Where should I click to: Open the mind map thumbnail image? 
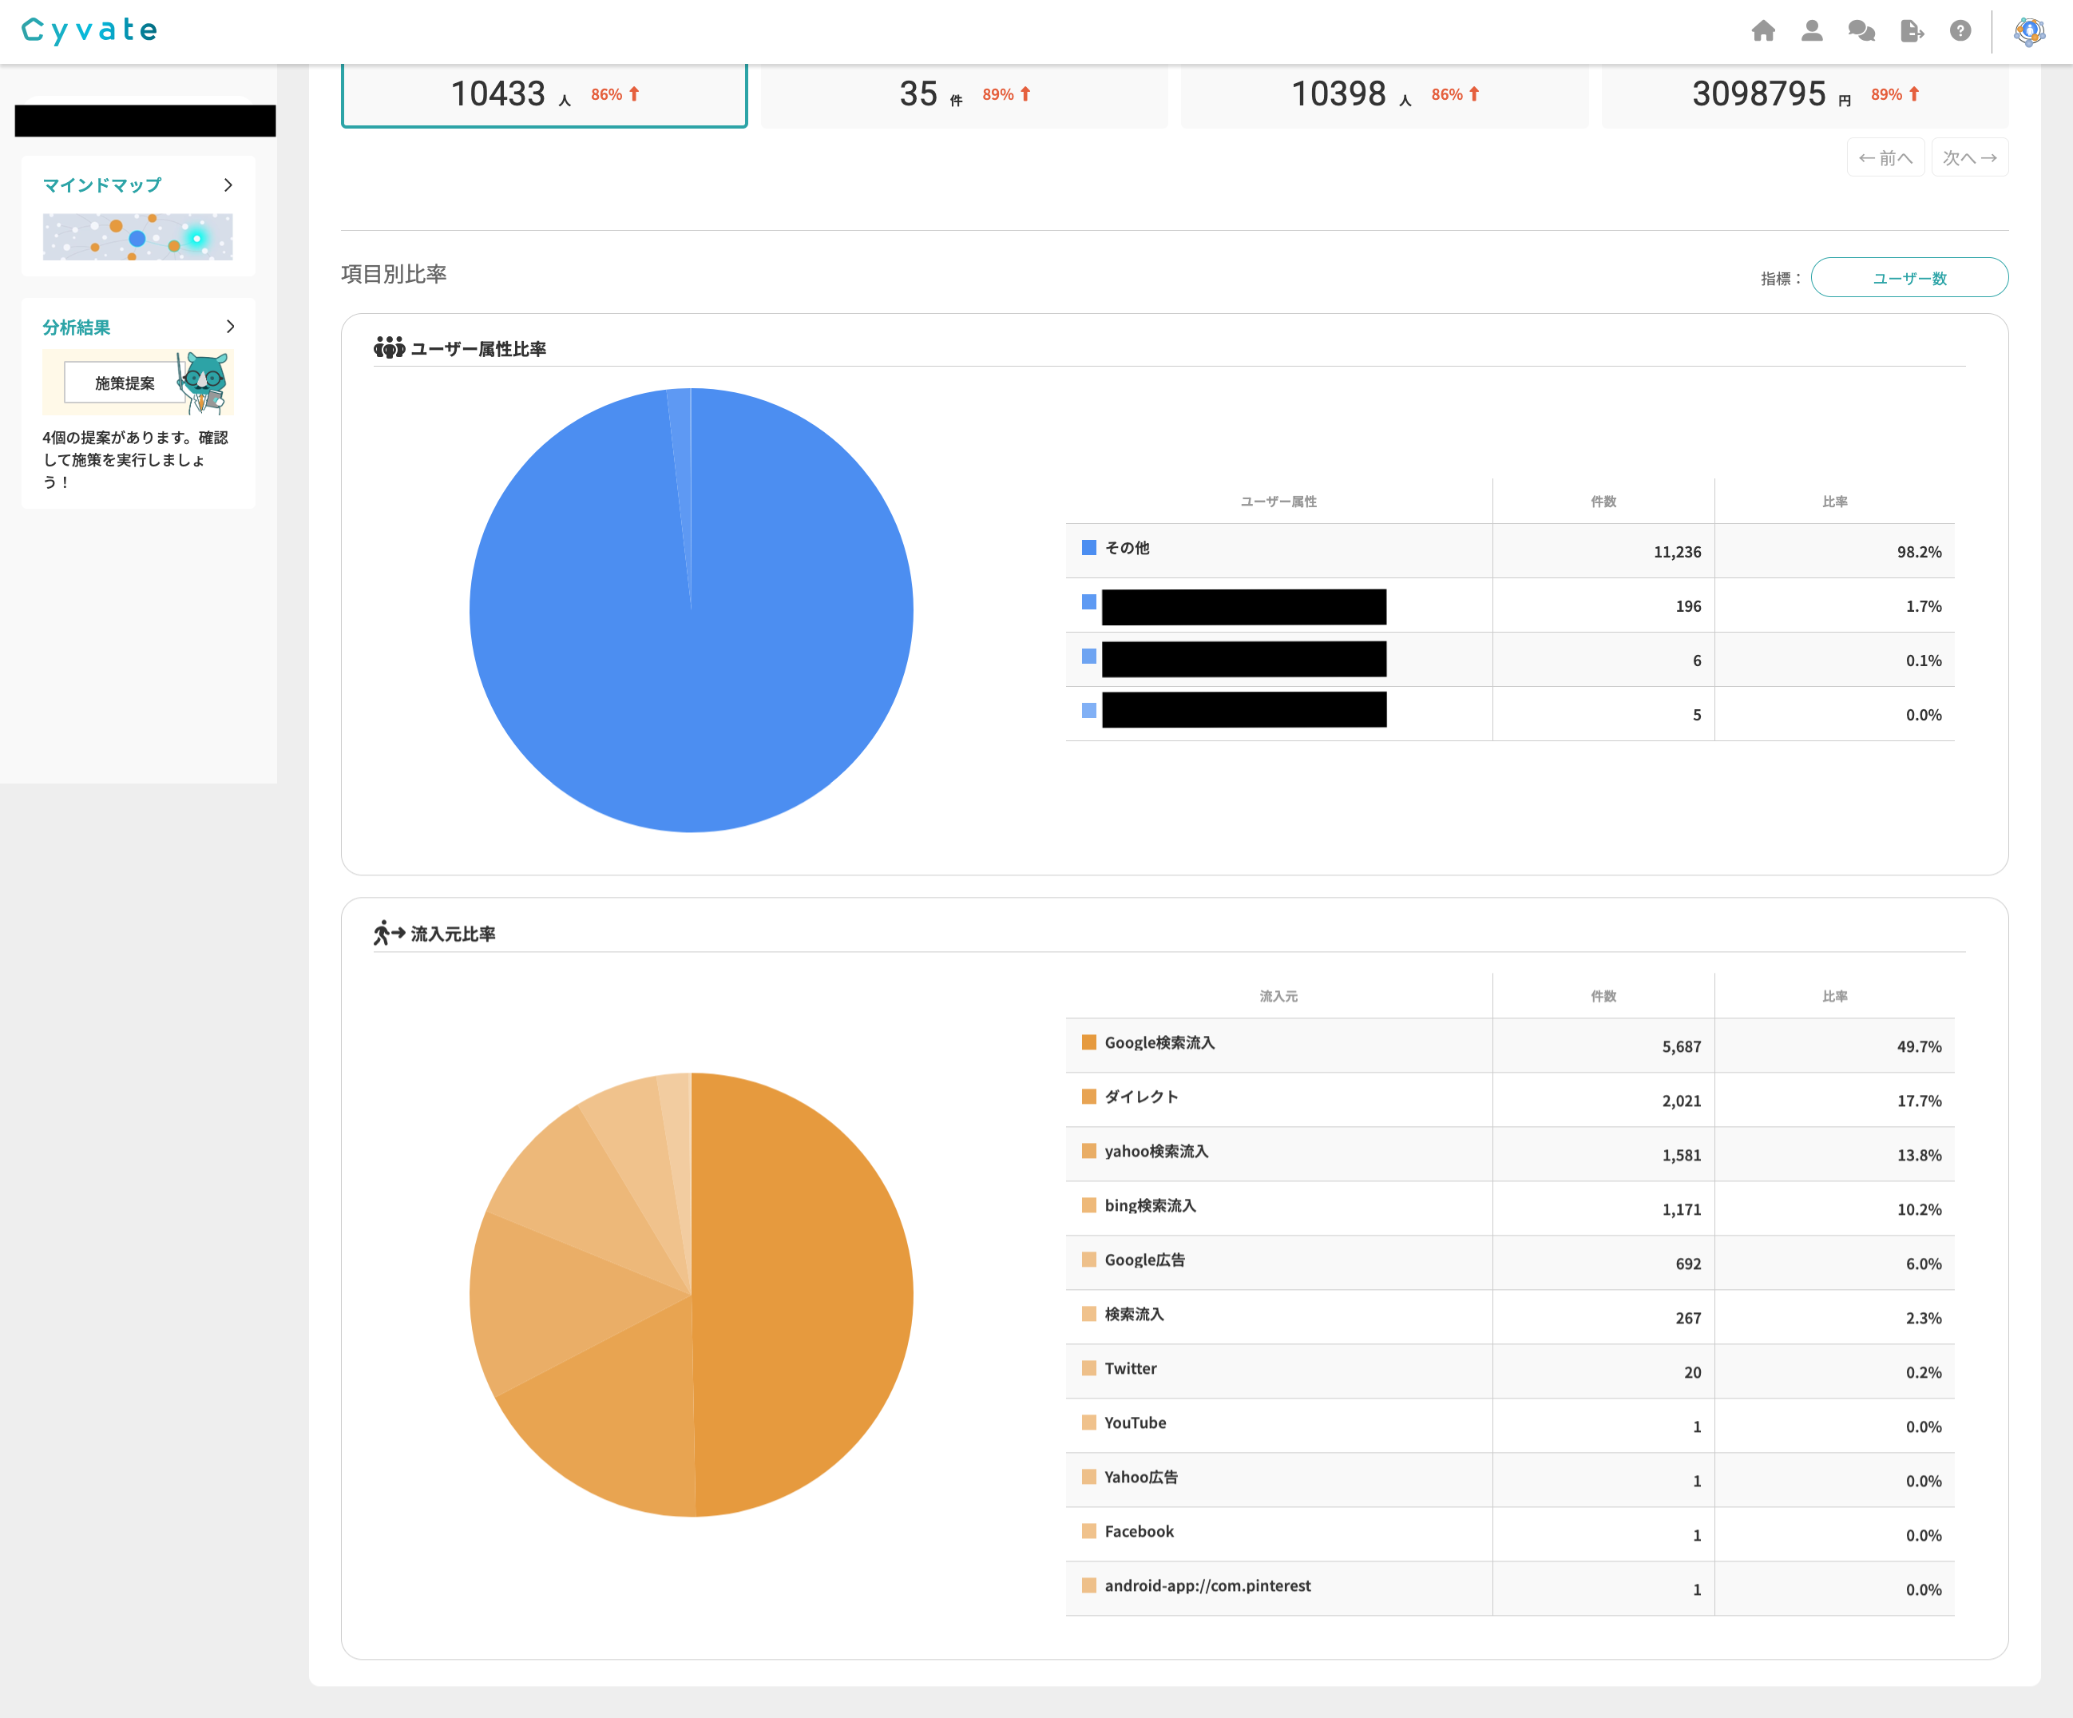(137, 237)
